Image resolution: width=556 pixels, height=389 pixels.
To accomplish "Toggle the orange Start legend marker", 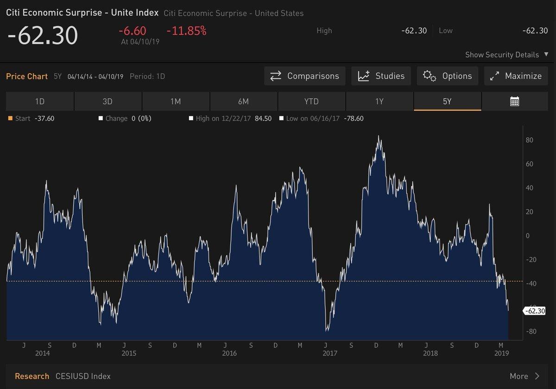I will pos(10,119).
